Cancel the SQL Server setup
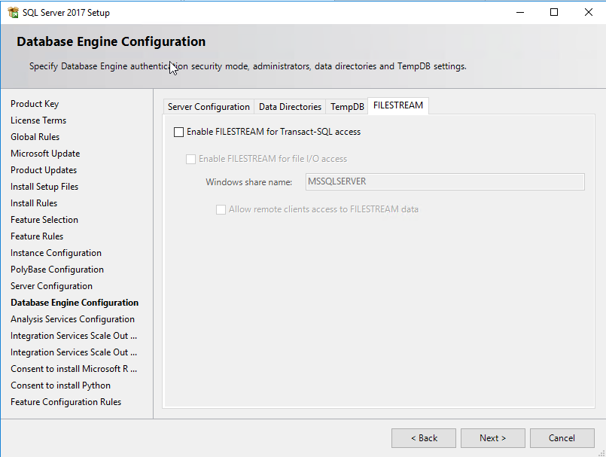This screenshot has width=606, height=457. [562, 438]
